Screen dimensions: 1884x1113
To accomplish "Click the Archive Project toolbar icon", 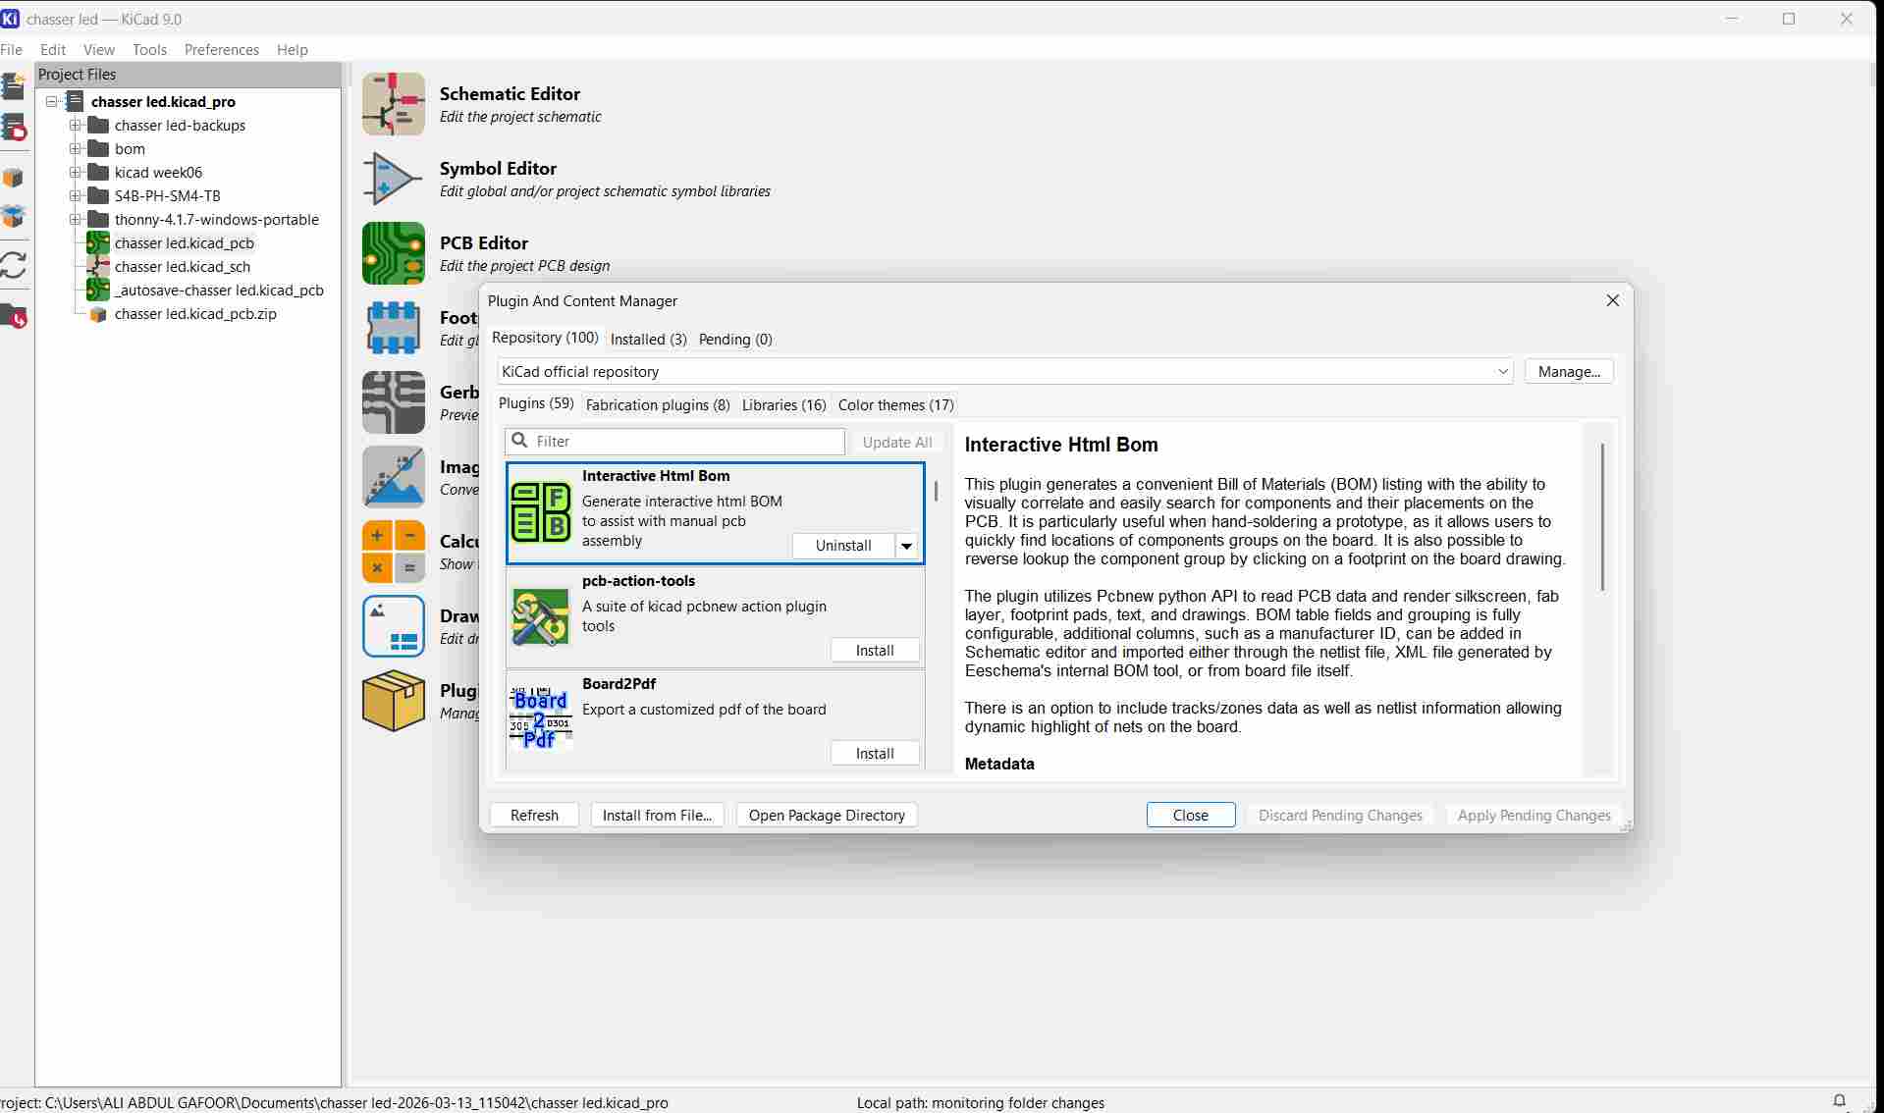I will (14, 179).
